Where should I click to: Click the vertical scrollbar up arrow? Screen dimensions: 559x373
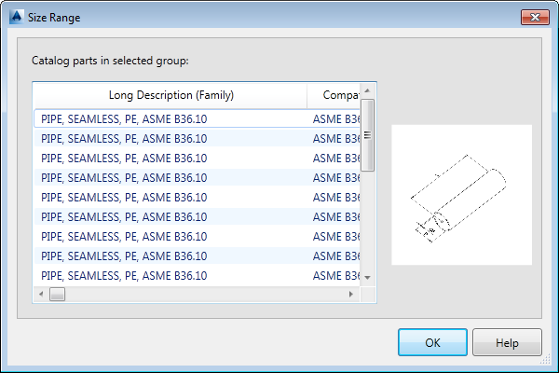click(367, 91)
